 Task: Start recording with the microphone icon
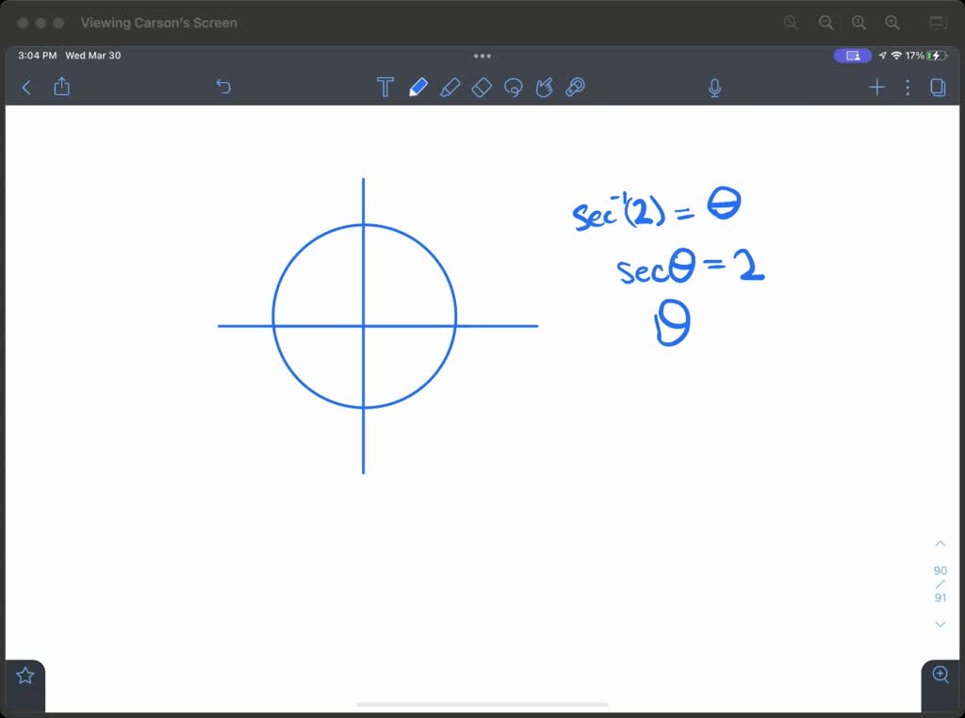[x=714, y=87]
